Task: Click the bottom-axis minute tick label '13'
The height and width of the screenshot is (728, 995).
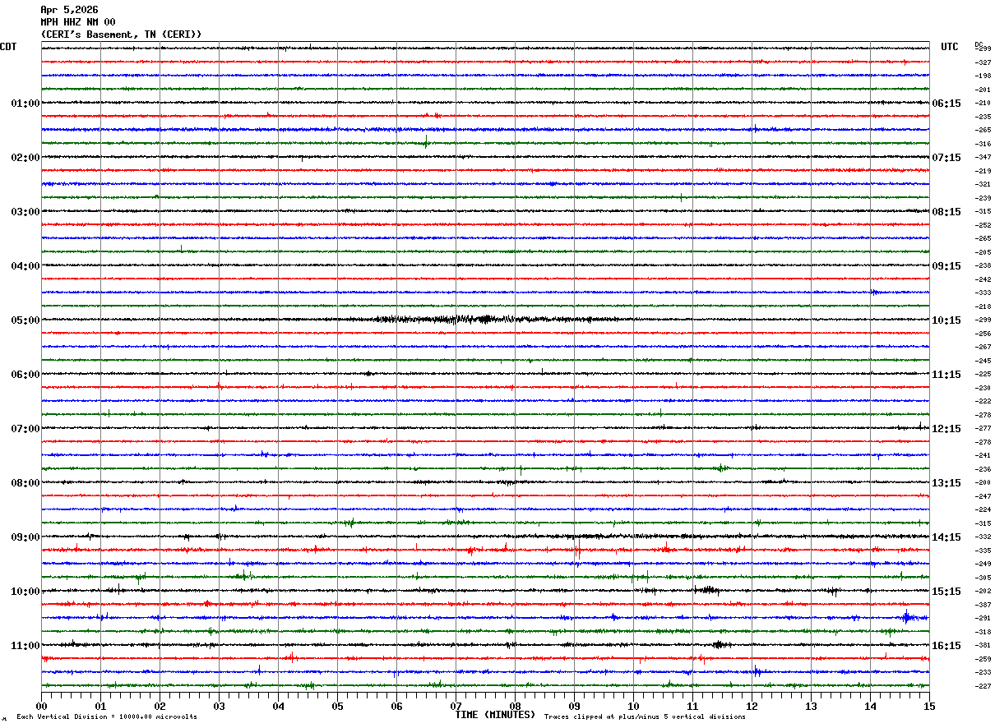Action: click(811, 706)
